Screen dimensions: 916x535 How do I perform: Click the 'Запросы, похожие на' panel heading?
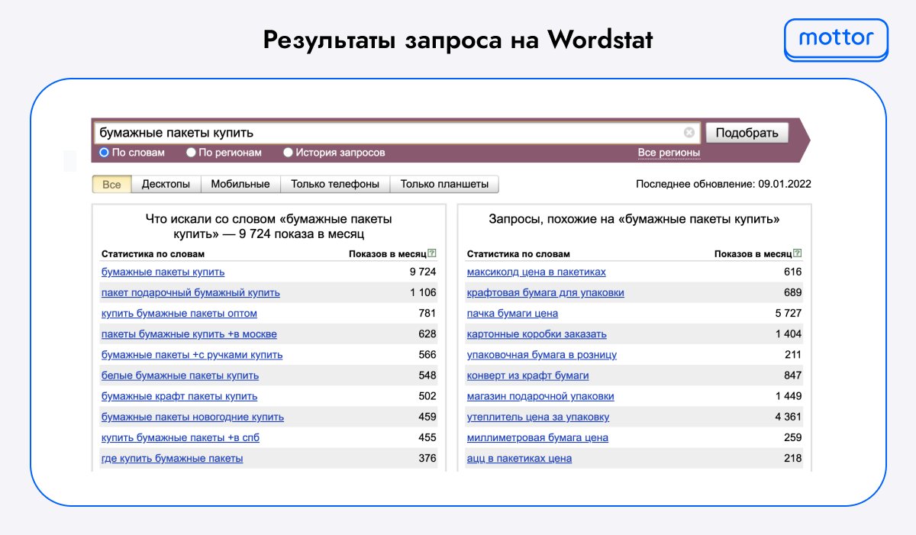tap(634, 219)
